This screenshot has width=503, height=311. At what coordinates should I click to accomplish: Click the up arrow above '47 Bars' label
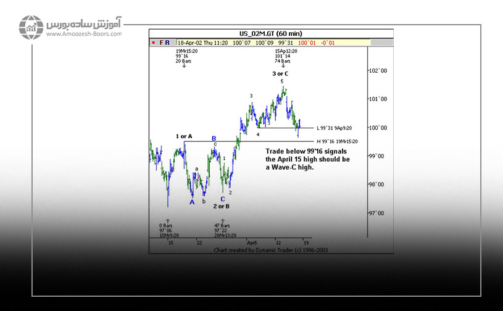coord(223,220)
